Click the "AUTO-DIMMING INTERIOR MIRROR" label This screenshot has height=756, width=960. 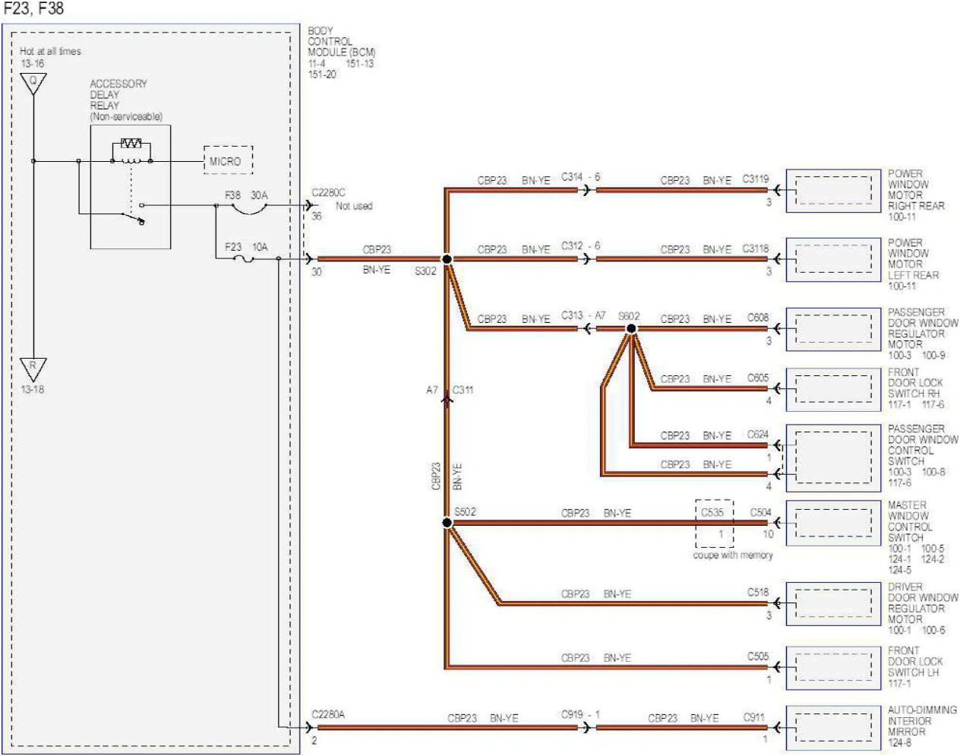922,721
